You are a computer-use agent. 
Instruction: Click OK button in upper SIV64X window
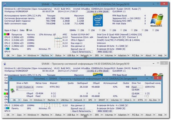click(x=8, y=55)
